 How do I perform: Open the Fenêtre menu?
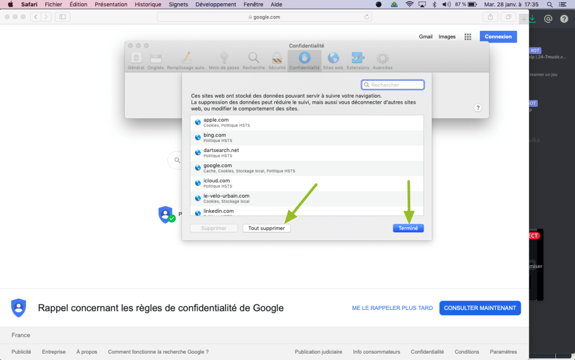click(253, 4)
